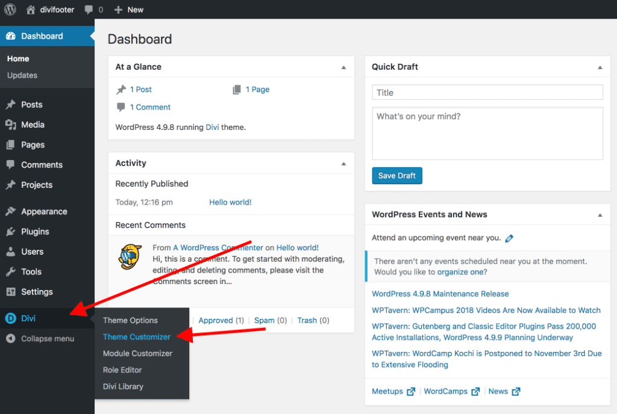The image size is (617, 414).
Task: Click the Users person icon
Action: point(11,252)
